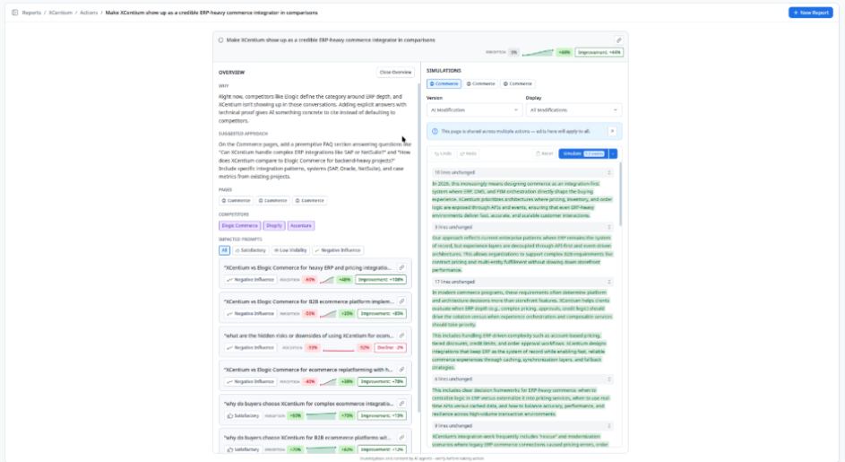Click 'Decline: -2%' badge
The image size is (845, 462).
390,347
